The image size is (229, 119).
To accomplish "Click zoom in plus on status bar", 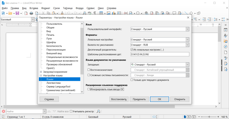I will pos(218,117).
